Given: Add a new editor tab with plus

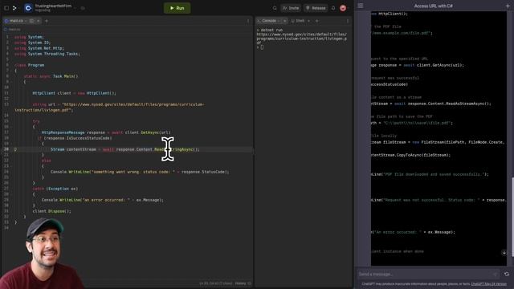Looking at the screenshot, I should 47,21.
